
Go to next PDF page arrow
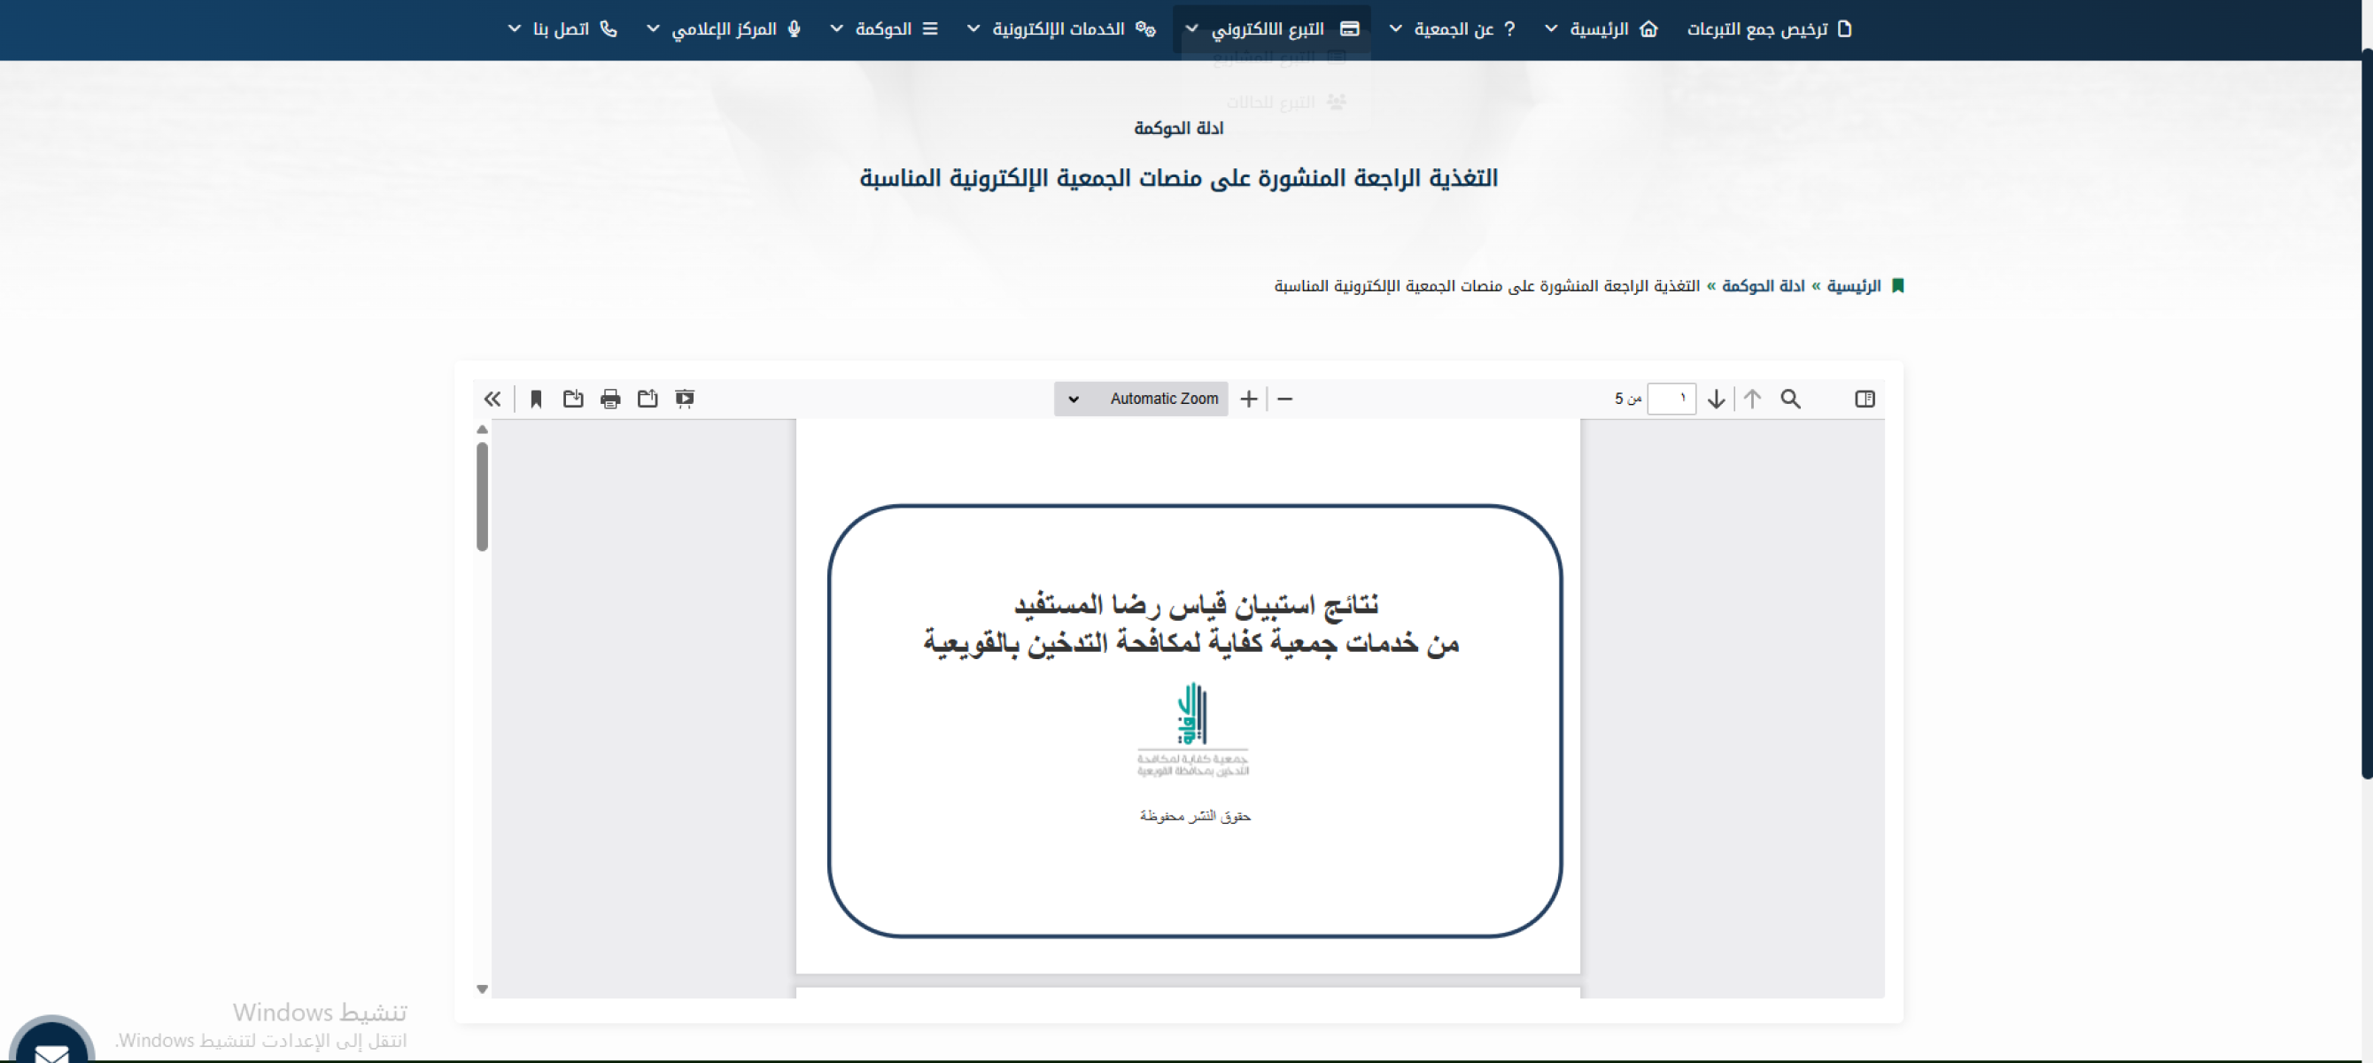pyautogui.click(x=1715, y=399)
